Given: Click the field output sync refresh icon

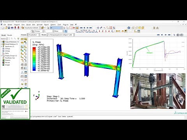Looking at the screenshot, I should click(x=66, y=31).
